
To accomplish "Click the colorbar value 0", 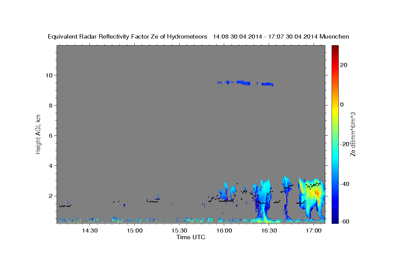I will point(342,105).
